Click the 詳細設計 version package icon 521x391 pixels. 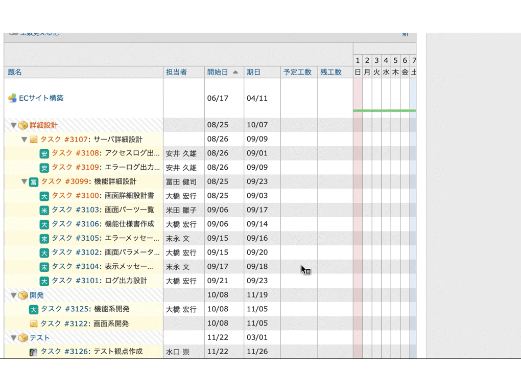23,125
